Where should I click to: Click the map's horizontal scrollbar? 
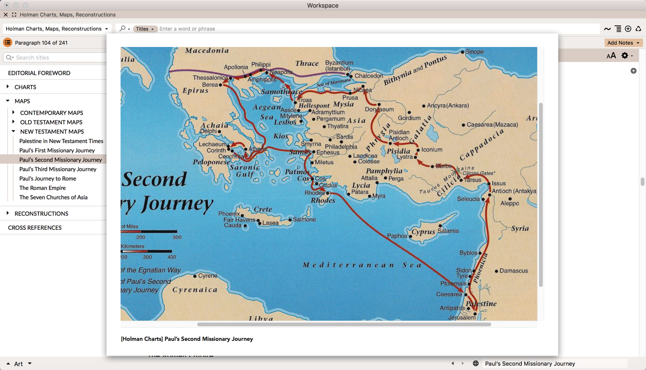click(344, 325)
